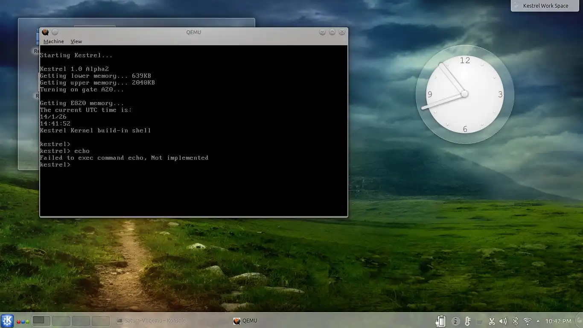Viewport: 583px width, 328px height.
Task: Open the View menu in QEMU
Action: point(76,41)
